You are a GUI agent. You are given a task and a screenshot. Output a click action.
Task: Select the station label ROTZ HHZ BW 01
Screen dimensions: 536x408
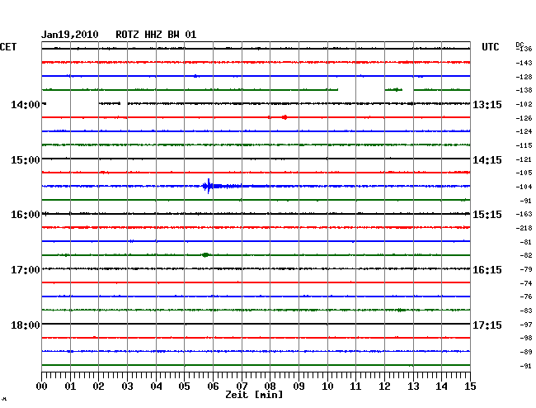tap(156, 35)
